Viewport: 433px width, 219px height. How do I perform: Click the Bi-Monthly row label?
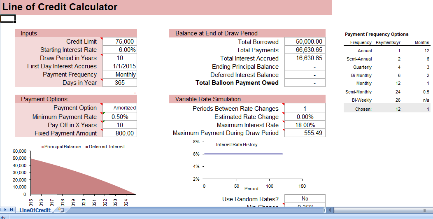click(x=361, y=75)
